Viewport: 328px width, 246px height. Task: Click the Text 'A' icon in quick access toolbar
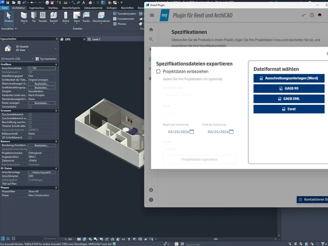pyautogui.click(x=84, y=2)
